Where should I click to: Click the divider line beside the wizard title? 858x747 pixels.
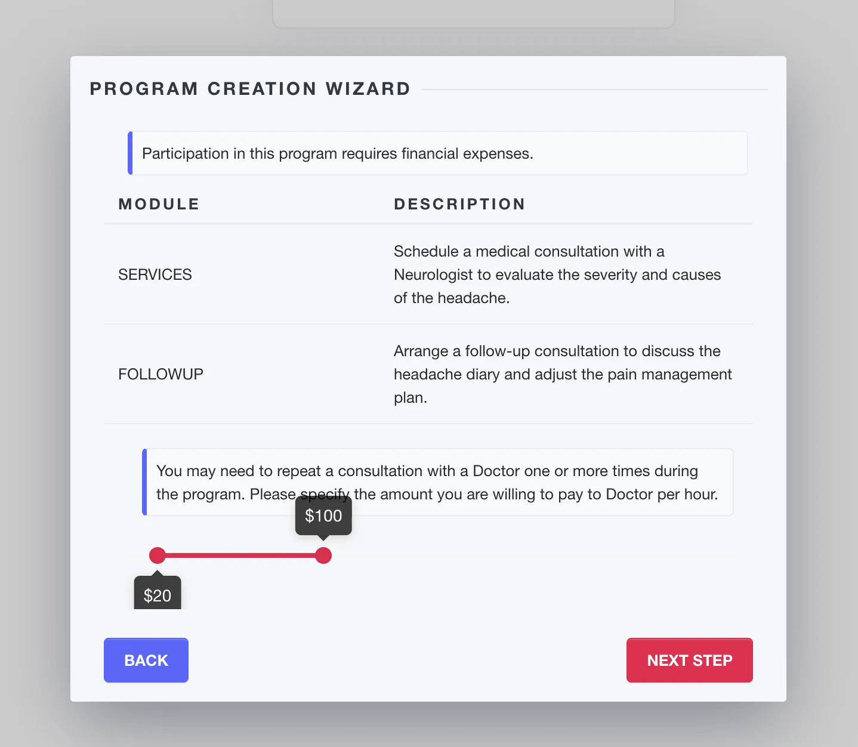[594, 89]
